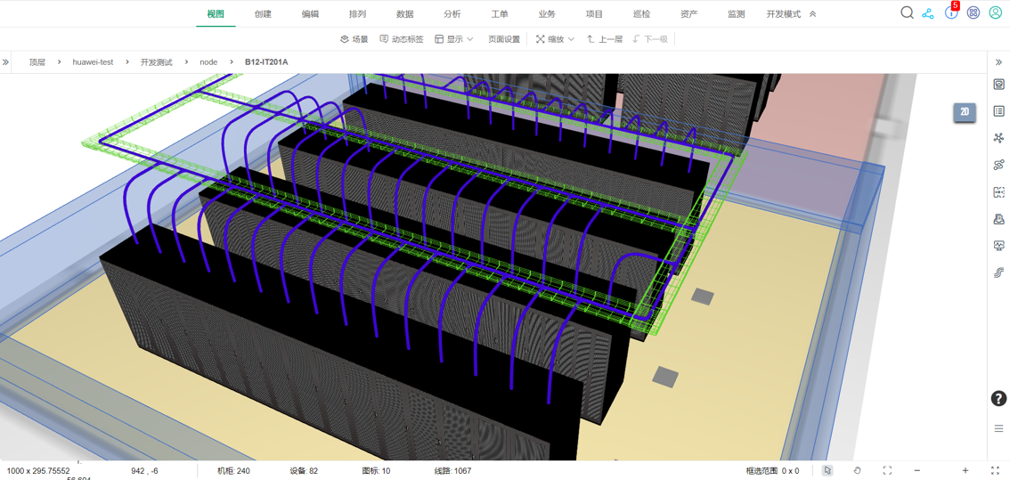Select the 创建 tab

click(x=263, y=14)
